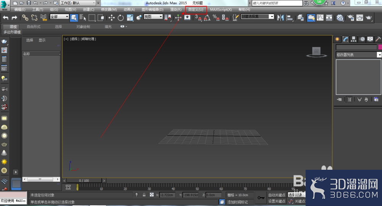Toggle the selection lock padlock icon
The image size is (382, 206).
144,195
